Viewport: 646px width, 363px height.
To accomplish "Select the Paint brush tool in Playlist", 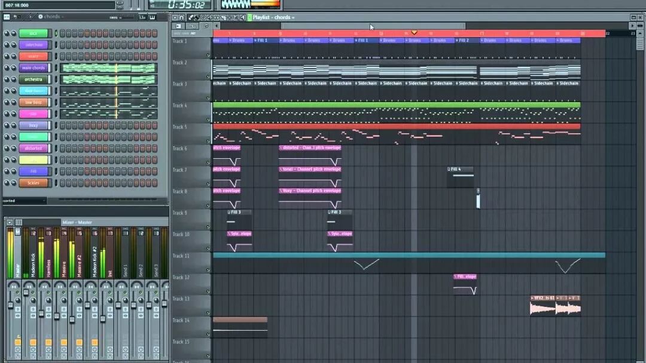I will click(x=197, y=17).
